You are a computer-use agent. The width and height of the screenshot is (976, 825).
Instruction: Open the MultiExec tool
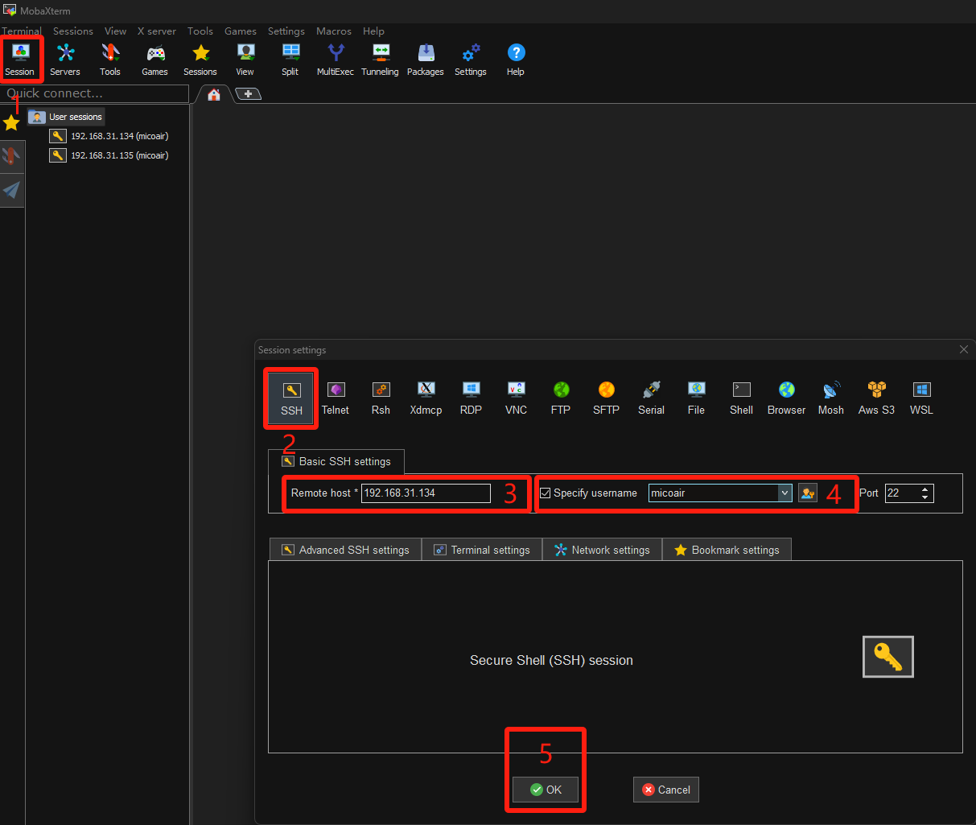pos(335,60)
